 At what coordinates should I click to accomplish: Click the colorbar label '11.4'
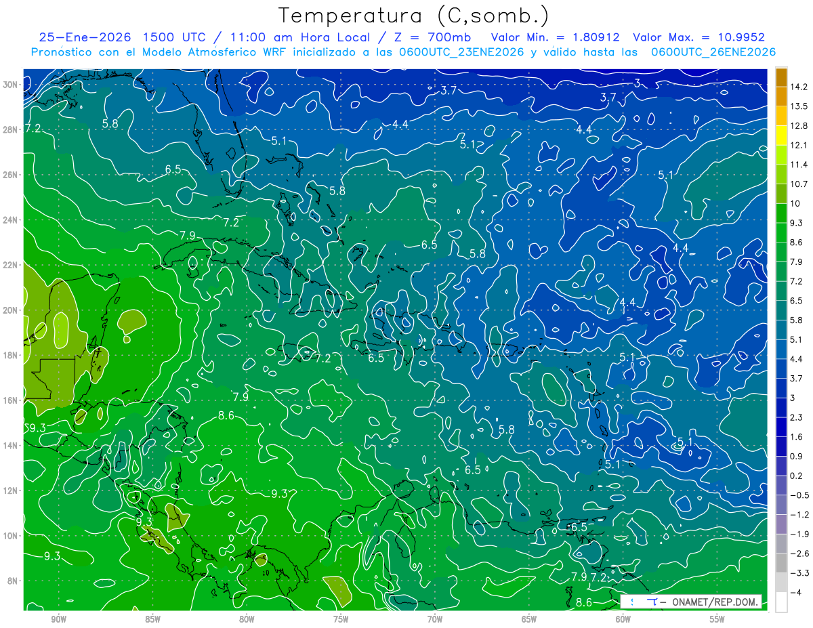(798, 165)
